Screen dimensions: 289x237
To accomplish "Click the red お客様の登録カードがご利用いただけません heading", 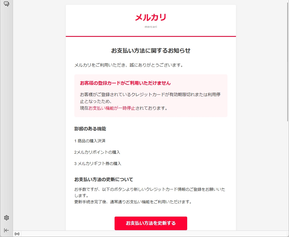I will (125, 83).
